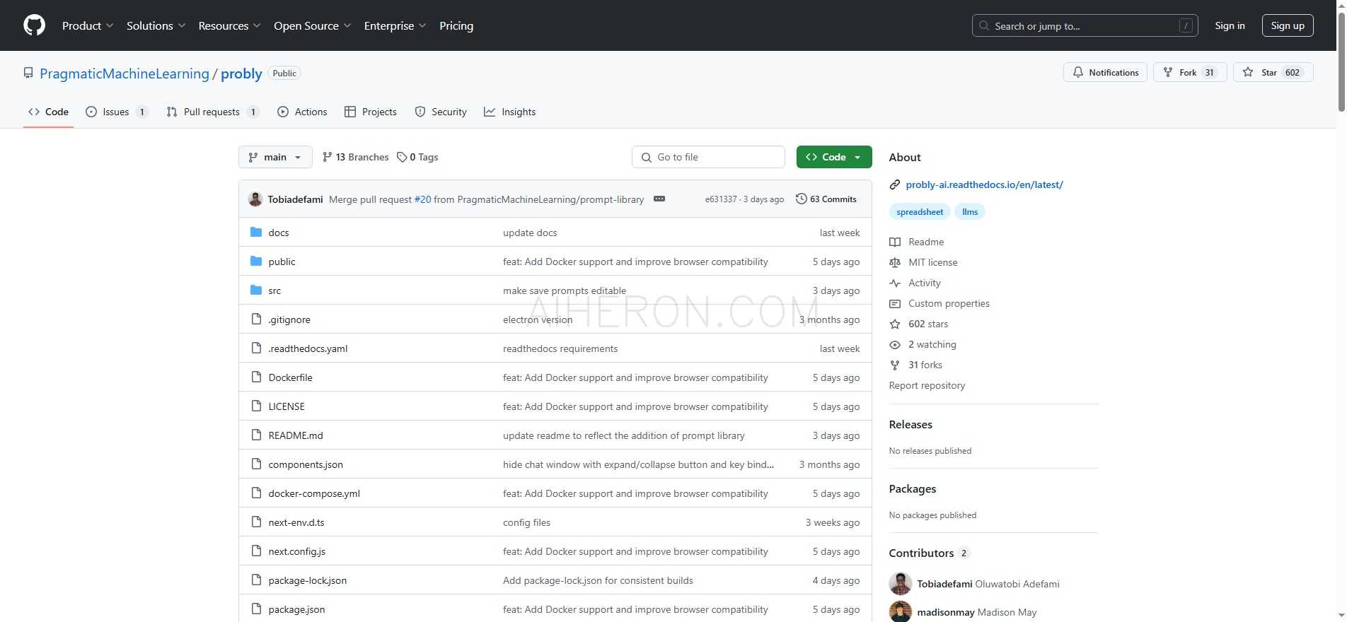Open PragmaticMachineLearning owner link
1347x622 pixels.
pyautogui.click(x=125, y=74)
